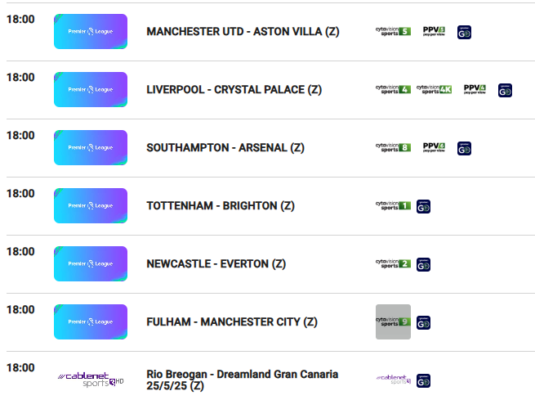The height and width of the screenshot is (400, 535).
Task: Click small Cablenet Sports 3 channel icon
Action: pyautogui.click(x=393, y=380)
